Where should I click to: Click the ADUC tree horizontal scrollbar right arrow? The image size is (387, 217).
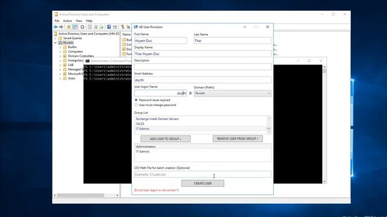(117, 195)
